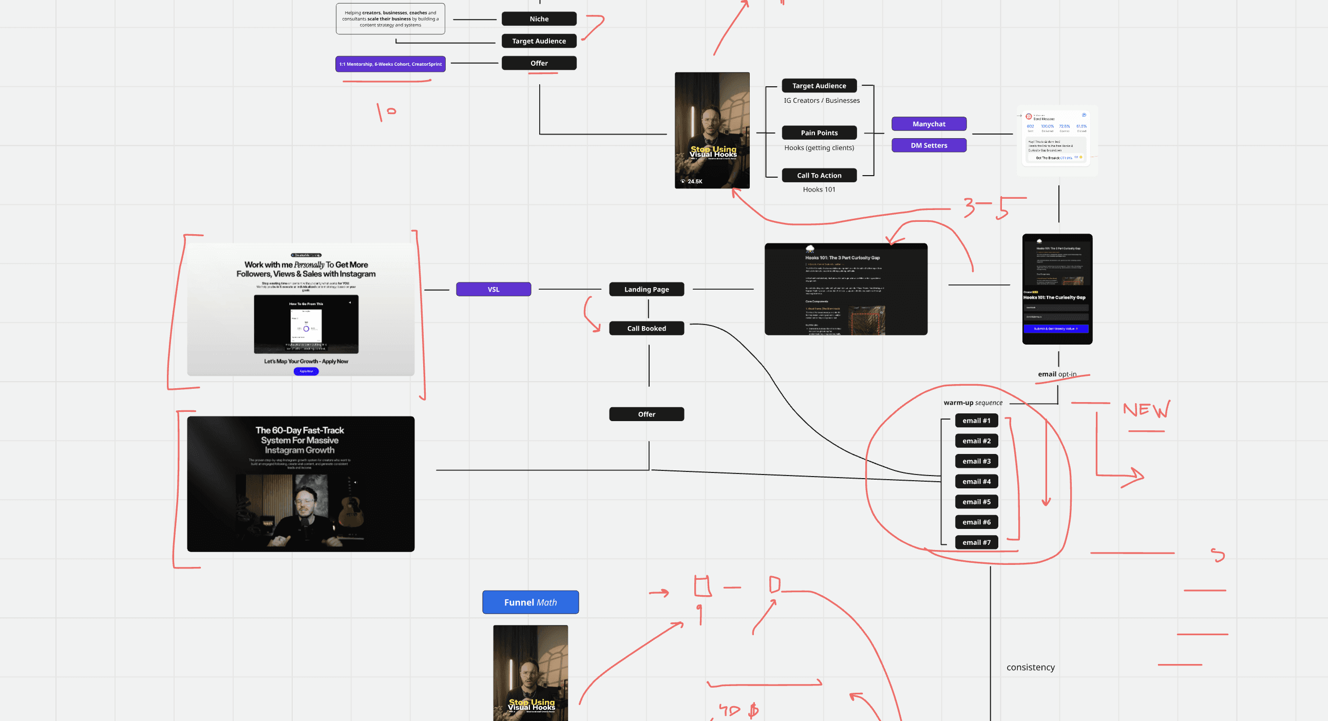Select the Niche black label

point(539,18)
